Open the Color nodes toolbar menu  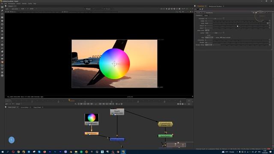click(x=2, y=21)
